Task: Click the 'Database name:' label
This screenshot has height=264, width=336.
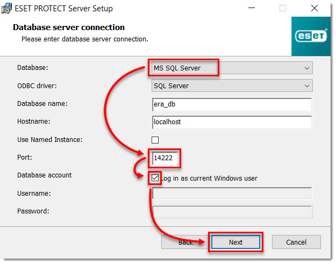Action: coord(42,104)
